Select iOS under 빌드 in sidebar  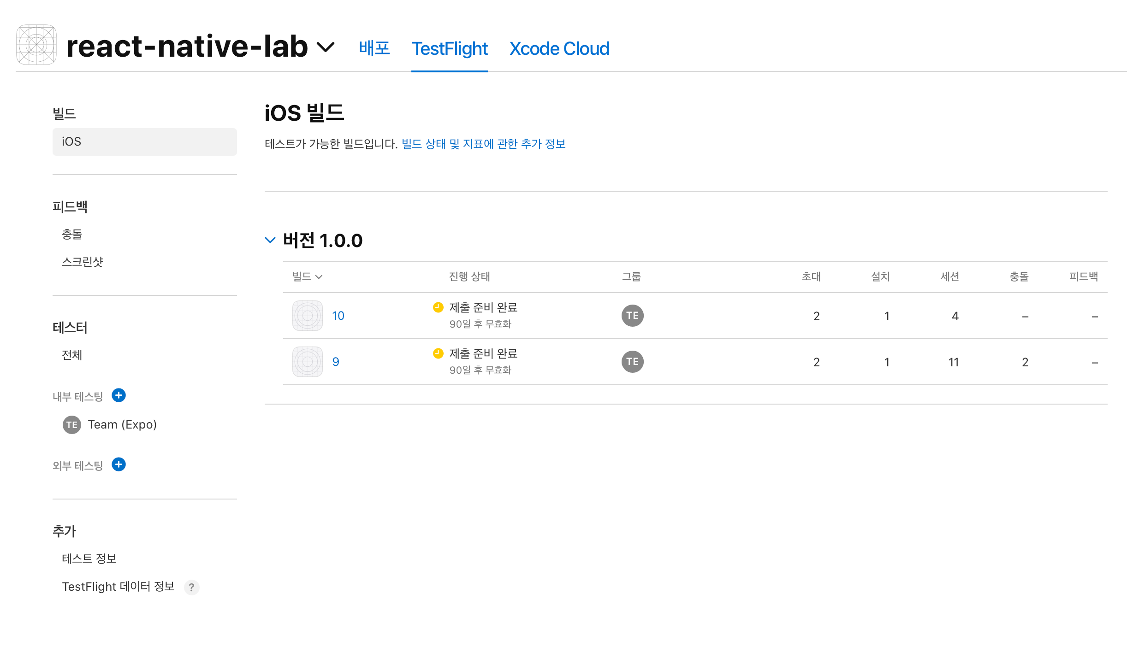click(x=145, y=142)
